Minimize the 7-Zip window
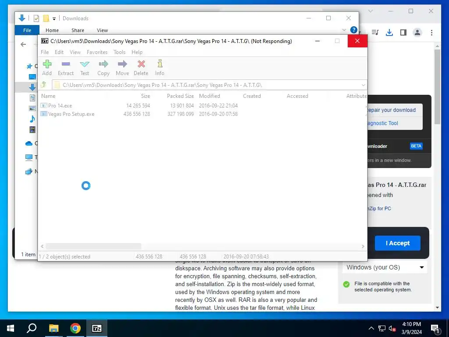Screen dimensions: 449x337 tap(317, 41)
